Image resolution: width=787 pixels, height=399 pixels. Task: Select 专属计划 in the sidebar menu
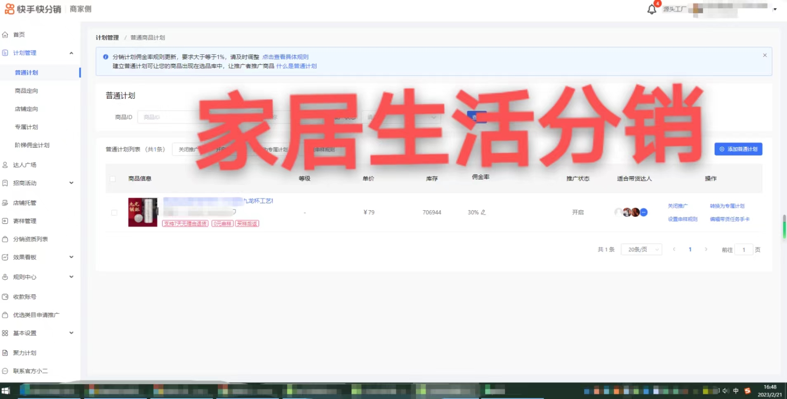pyautogui.click(x=27, y=127)
